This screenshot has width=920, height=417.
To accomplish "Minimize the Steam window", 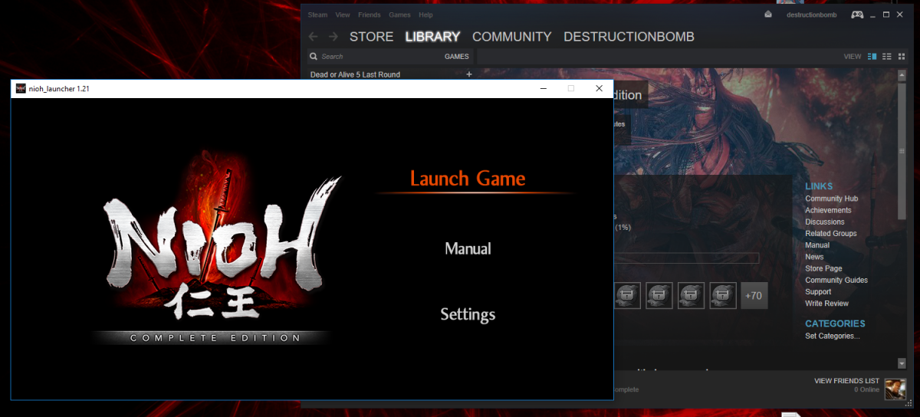I will [872, 15].
